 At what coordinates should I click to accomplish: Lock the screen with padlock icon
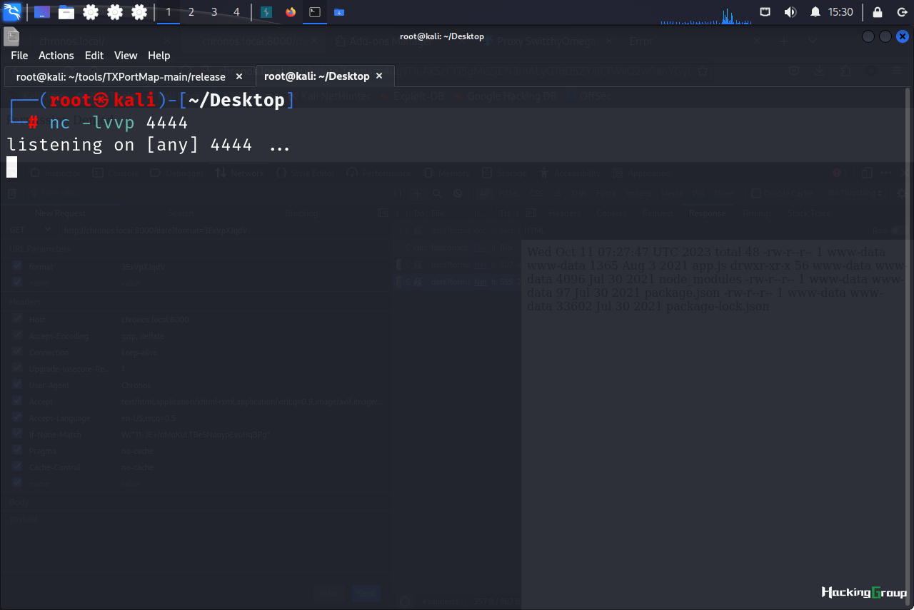[878, 12]
